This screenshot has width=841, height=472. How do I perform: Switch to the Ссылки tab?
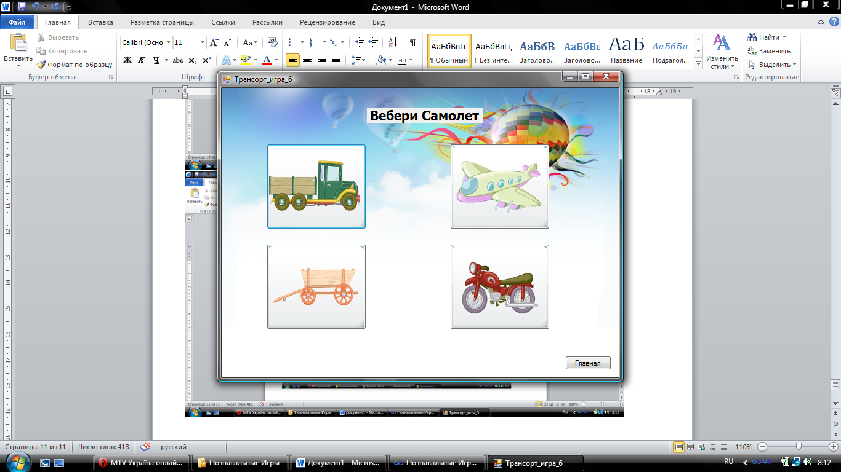tap(223, 22)
